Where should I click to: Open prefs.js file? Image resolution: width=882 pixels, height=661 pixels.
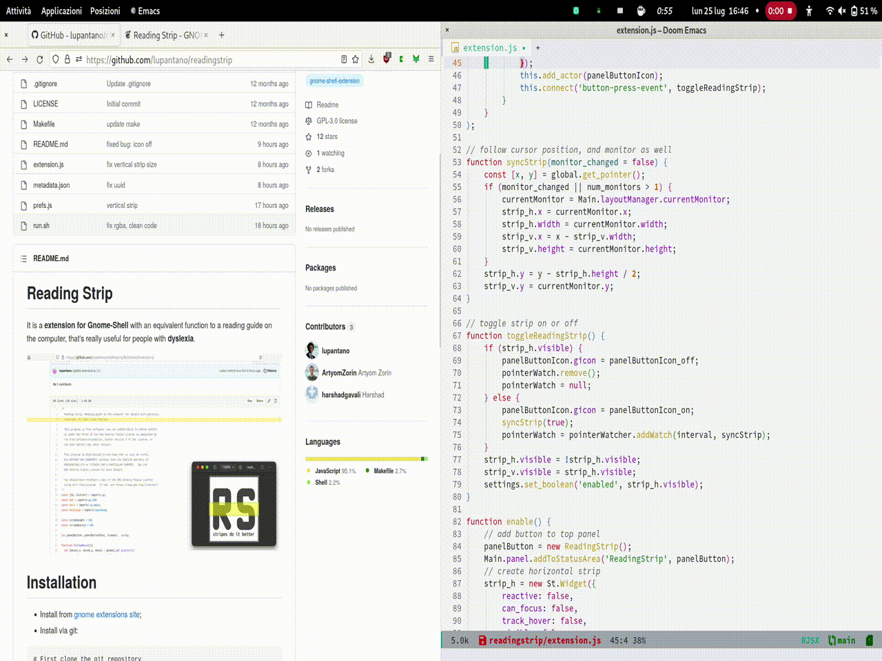(x=43, y=206)
